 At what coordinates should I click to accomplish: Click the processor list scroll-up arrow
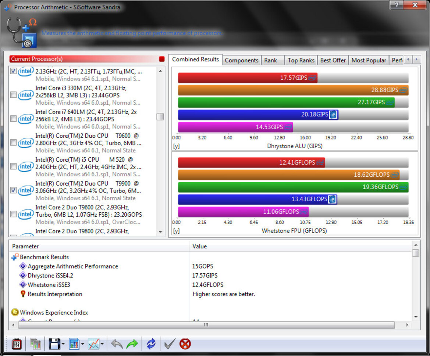[x=160, y=71]
